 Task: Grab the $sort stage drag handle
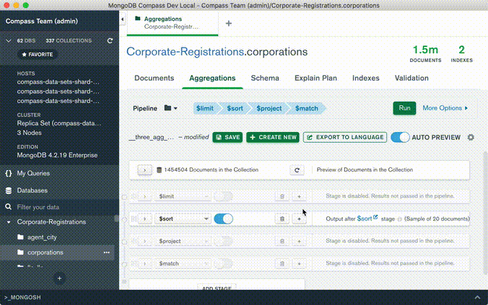pos(134,219)
